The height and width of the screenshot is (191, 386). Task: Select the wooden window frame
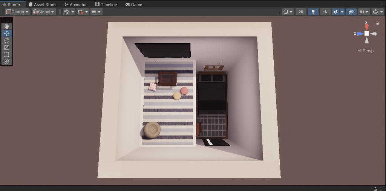(x=214, y=68)
